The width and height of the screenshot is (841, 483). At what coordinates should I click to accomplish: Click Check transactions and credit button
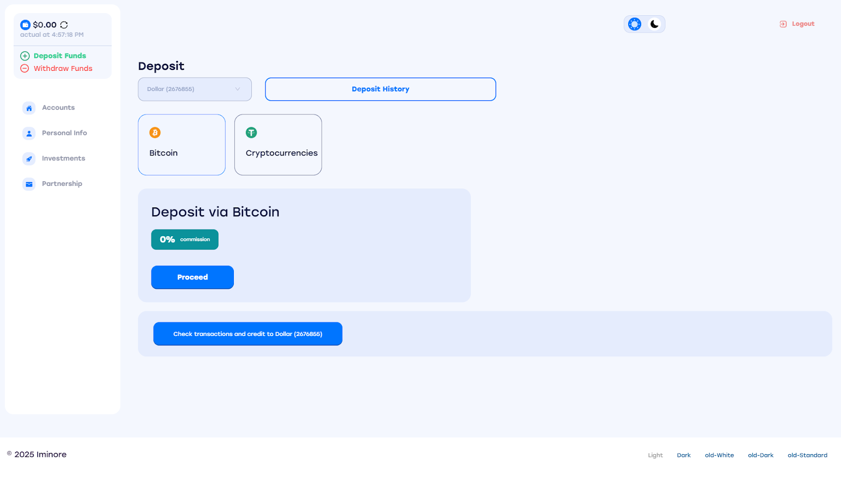pyautogui.click(x=248, y=334)
